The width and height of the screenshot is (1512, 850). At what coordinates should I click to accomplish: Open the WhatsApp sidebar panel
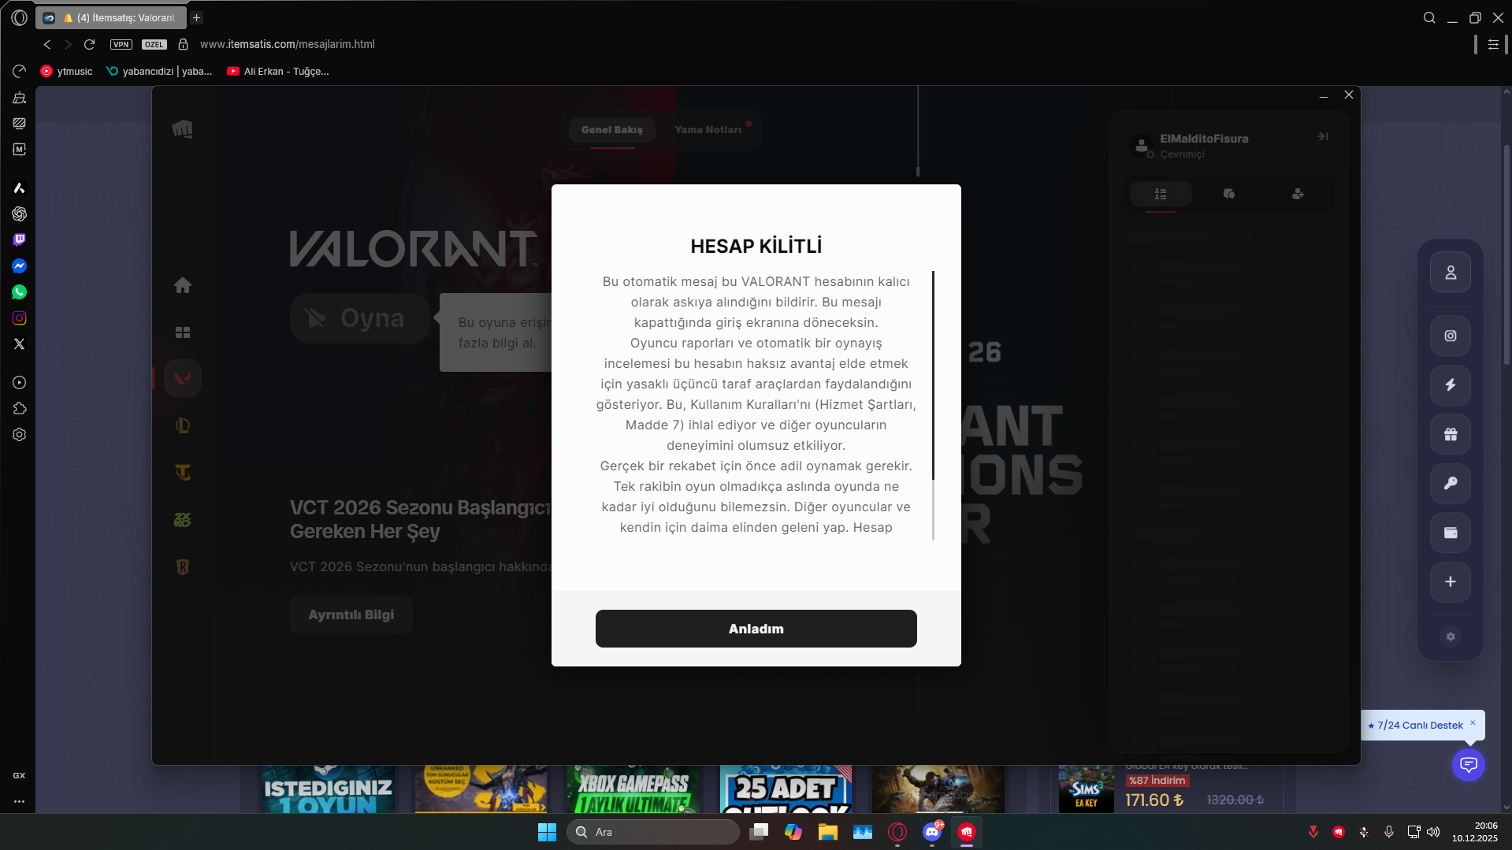19,292
